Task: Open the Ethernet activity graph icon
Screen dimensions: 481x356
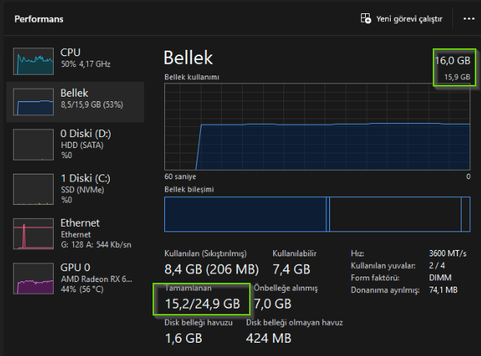Action: pyautogui.click(x=33, y=234)
